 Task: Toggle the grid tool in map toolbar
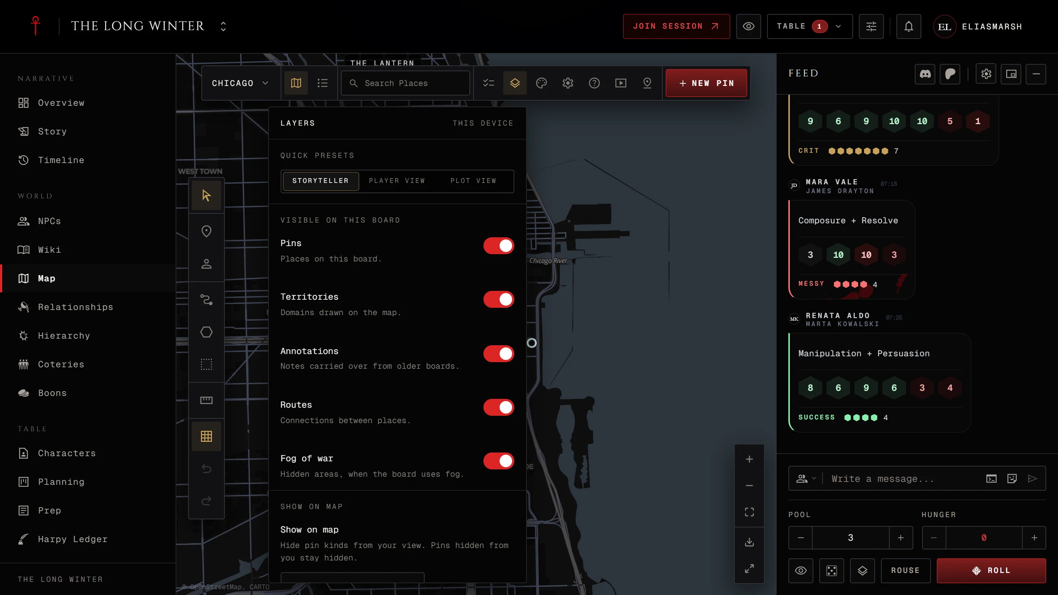(206, 436)
